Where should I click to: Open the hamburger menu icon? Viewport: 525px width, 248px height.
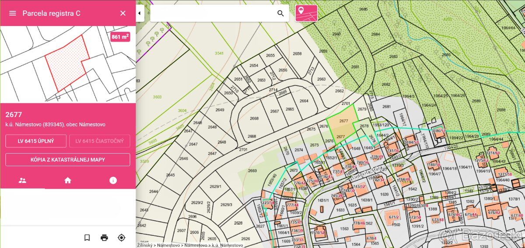[x=13, y=13]
